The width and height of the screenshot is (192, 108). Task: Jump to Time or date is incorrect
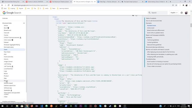click(x=154, y=66)
